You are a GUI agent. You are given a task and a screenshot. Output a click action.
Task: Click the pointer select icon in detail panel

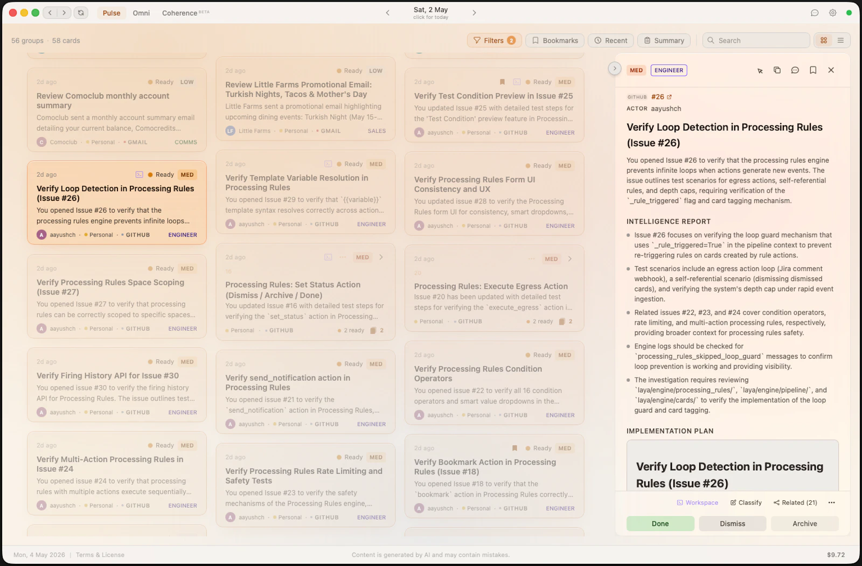[760, 71]
